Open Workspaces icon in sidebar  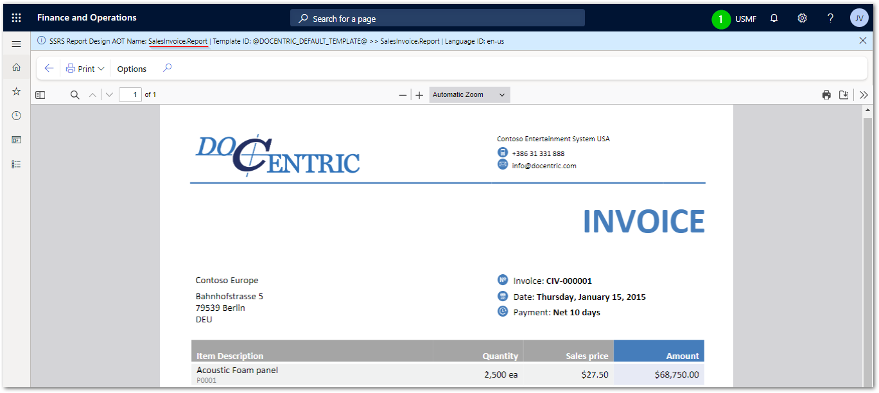(17, 139)
